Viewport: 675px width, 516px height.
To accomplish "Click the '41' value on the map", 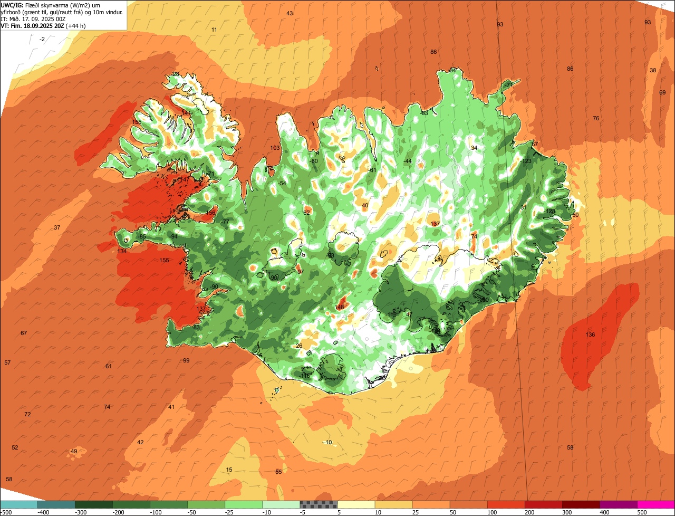I will point(171,407).
